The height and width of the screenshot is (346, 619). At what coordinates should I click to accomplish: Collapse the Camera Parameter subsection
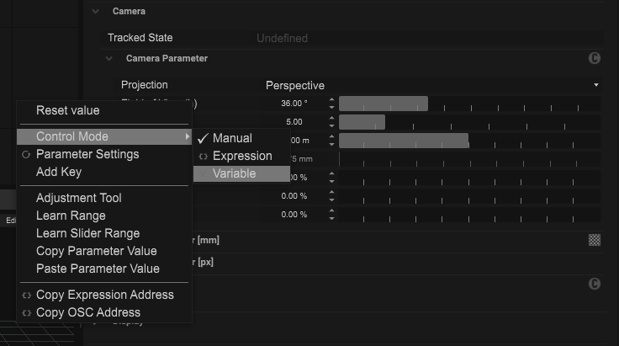[108, 59]
